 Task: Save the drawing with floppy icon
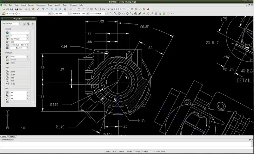tap(11, 9)
